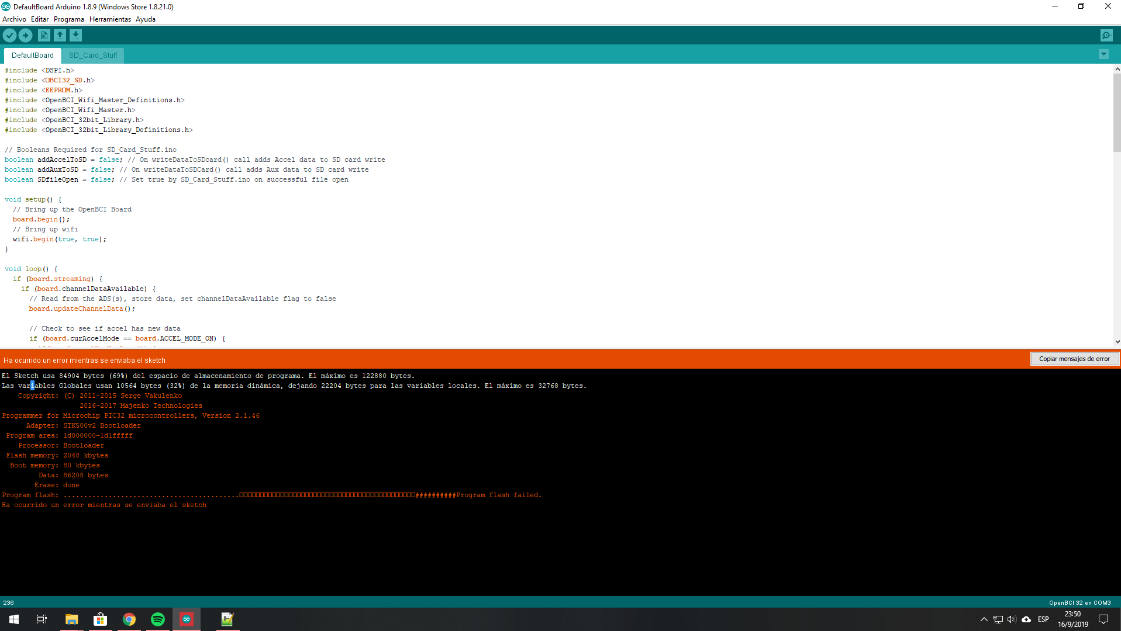Click the 'Boot memory: 80 kbytes' console line

coord(55,466)
